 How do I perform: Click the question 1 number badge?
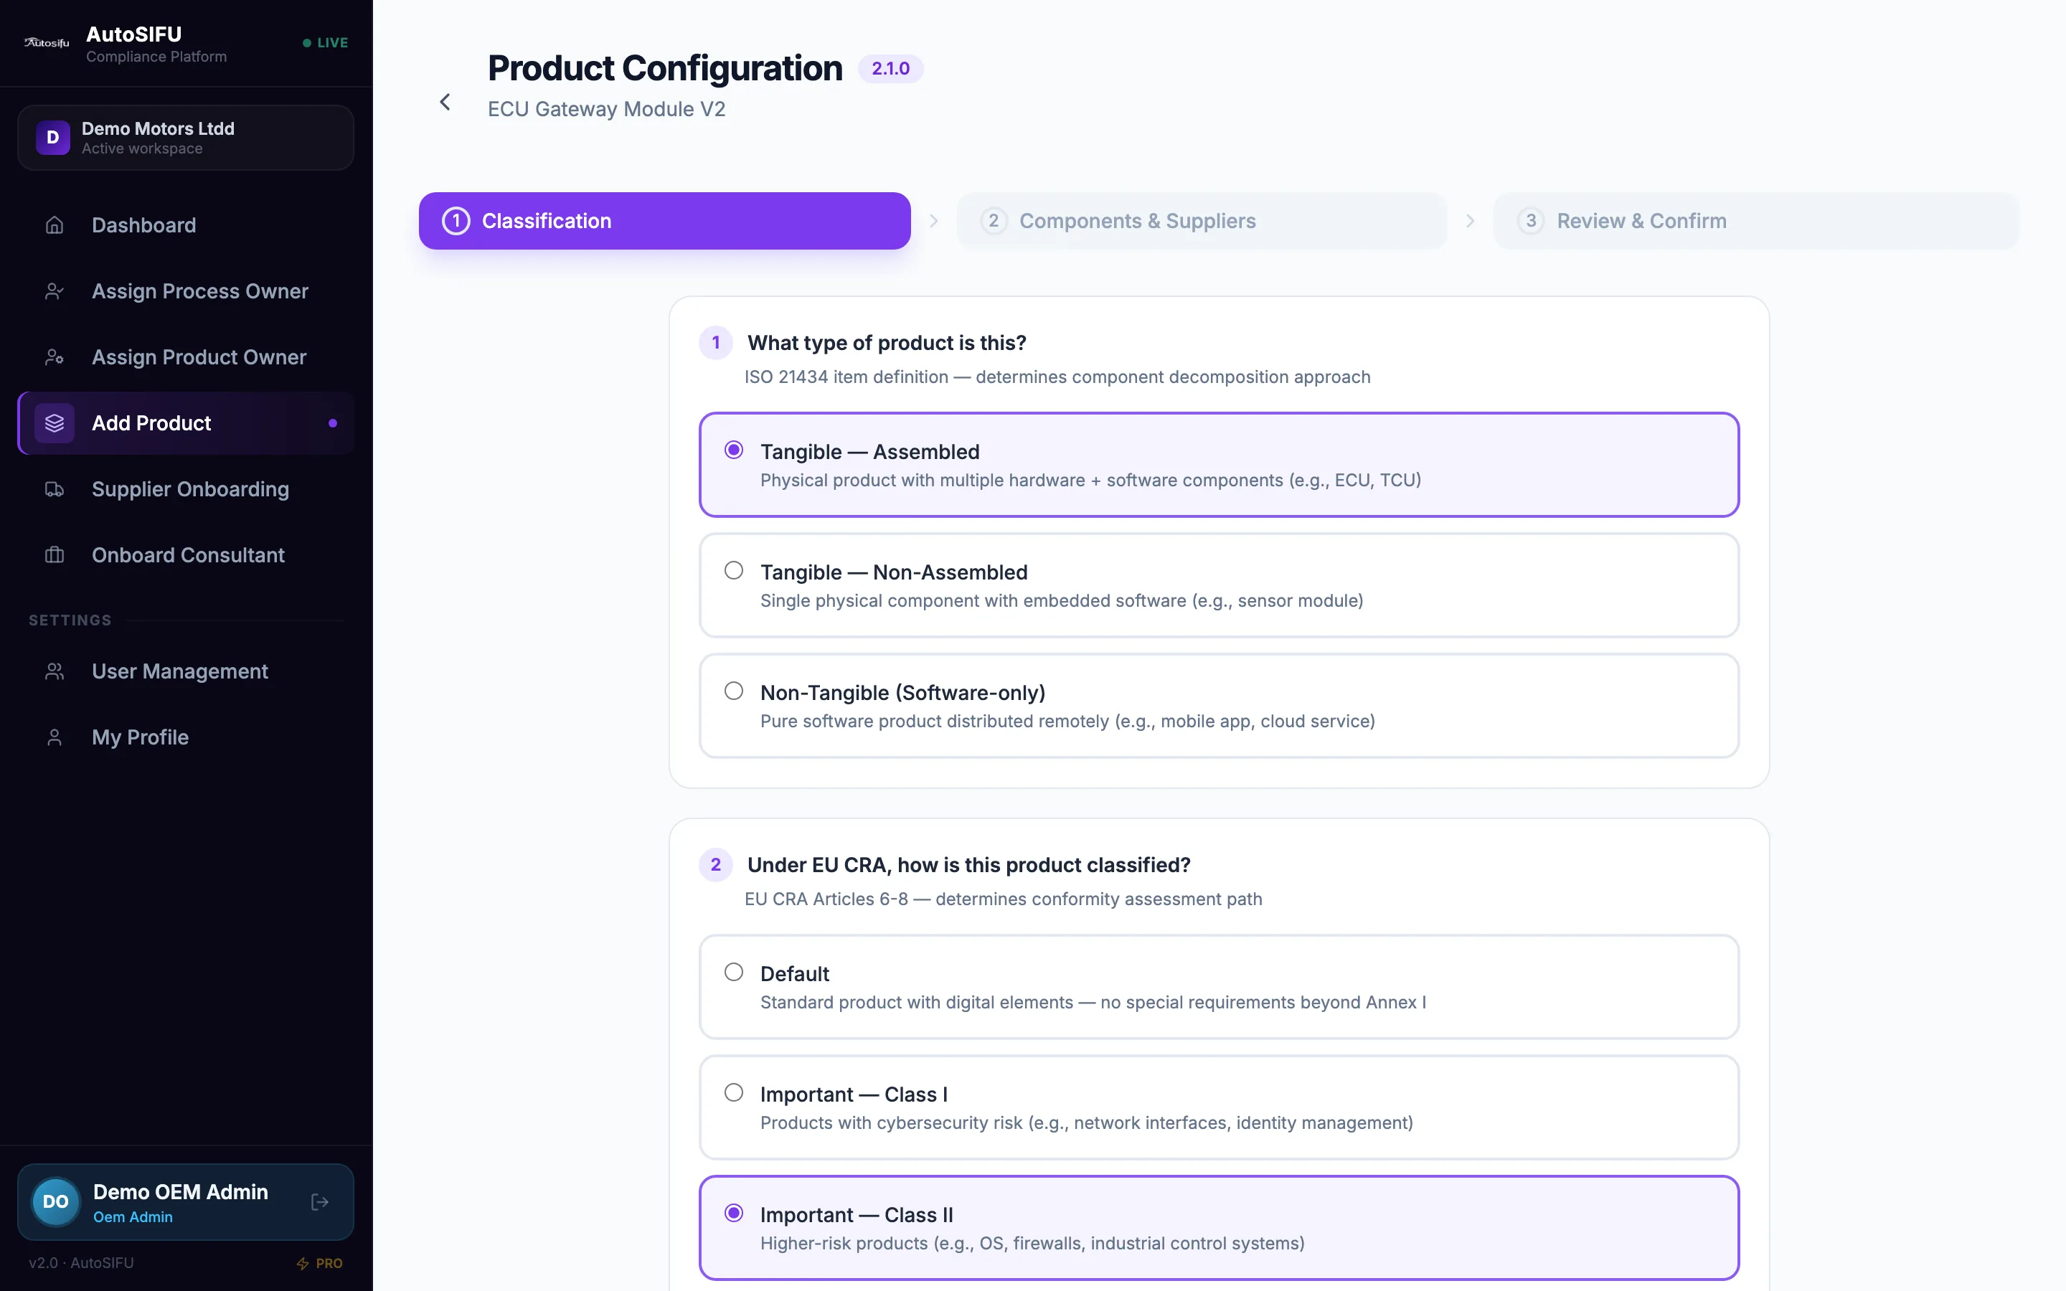click(715, 344)
